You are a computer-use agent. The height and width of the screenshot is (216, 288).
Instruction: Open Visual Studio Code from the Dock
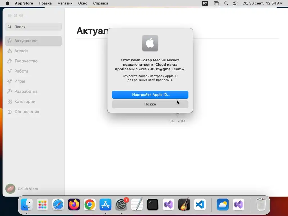pos(200,204)
